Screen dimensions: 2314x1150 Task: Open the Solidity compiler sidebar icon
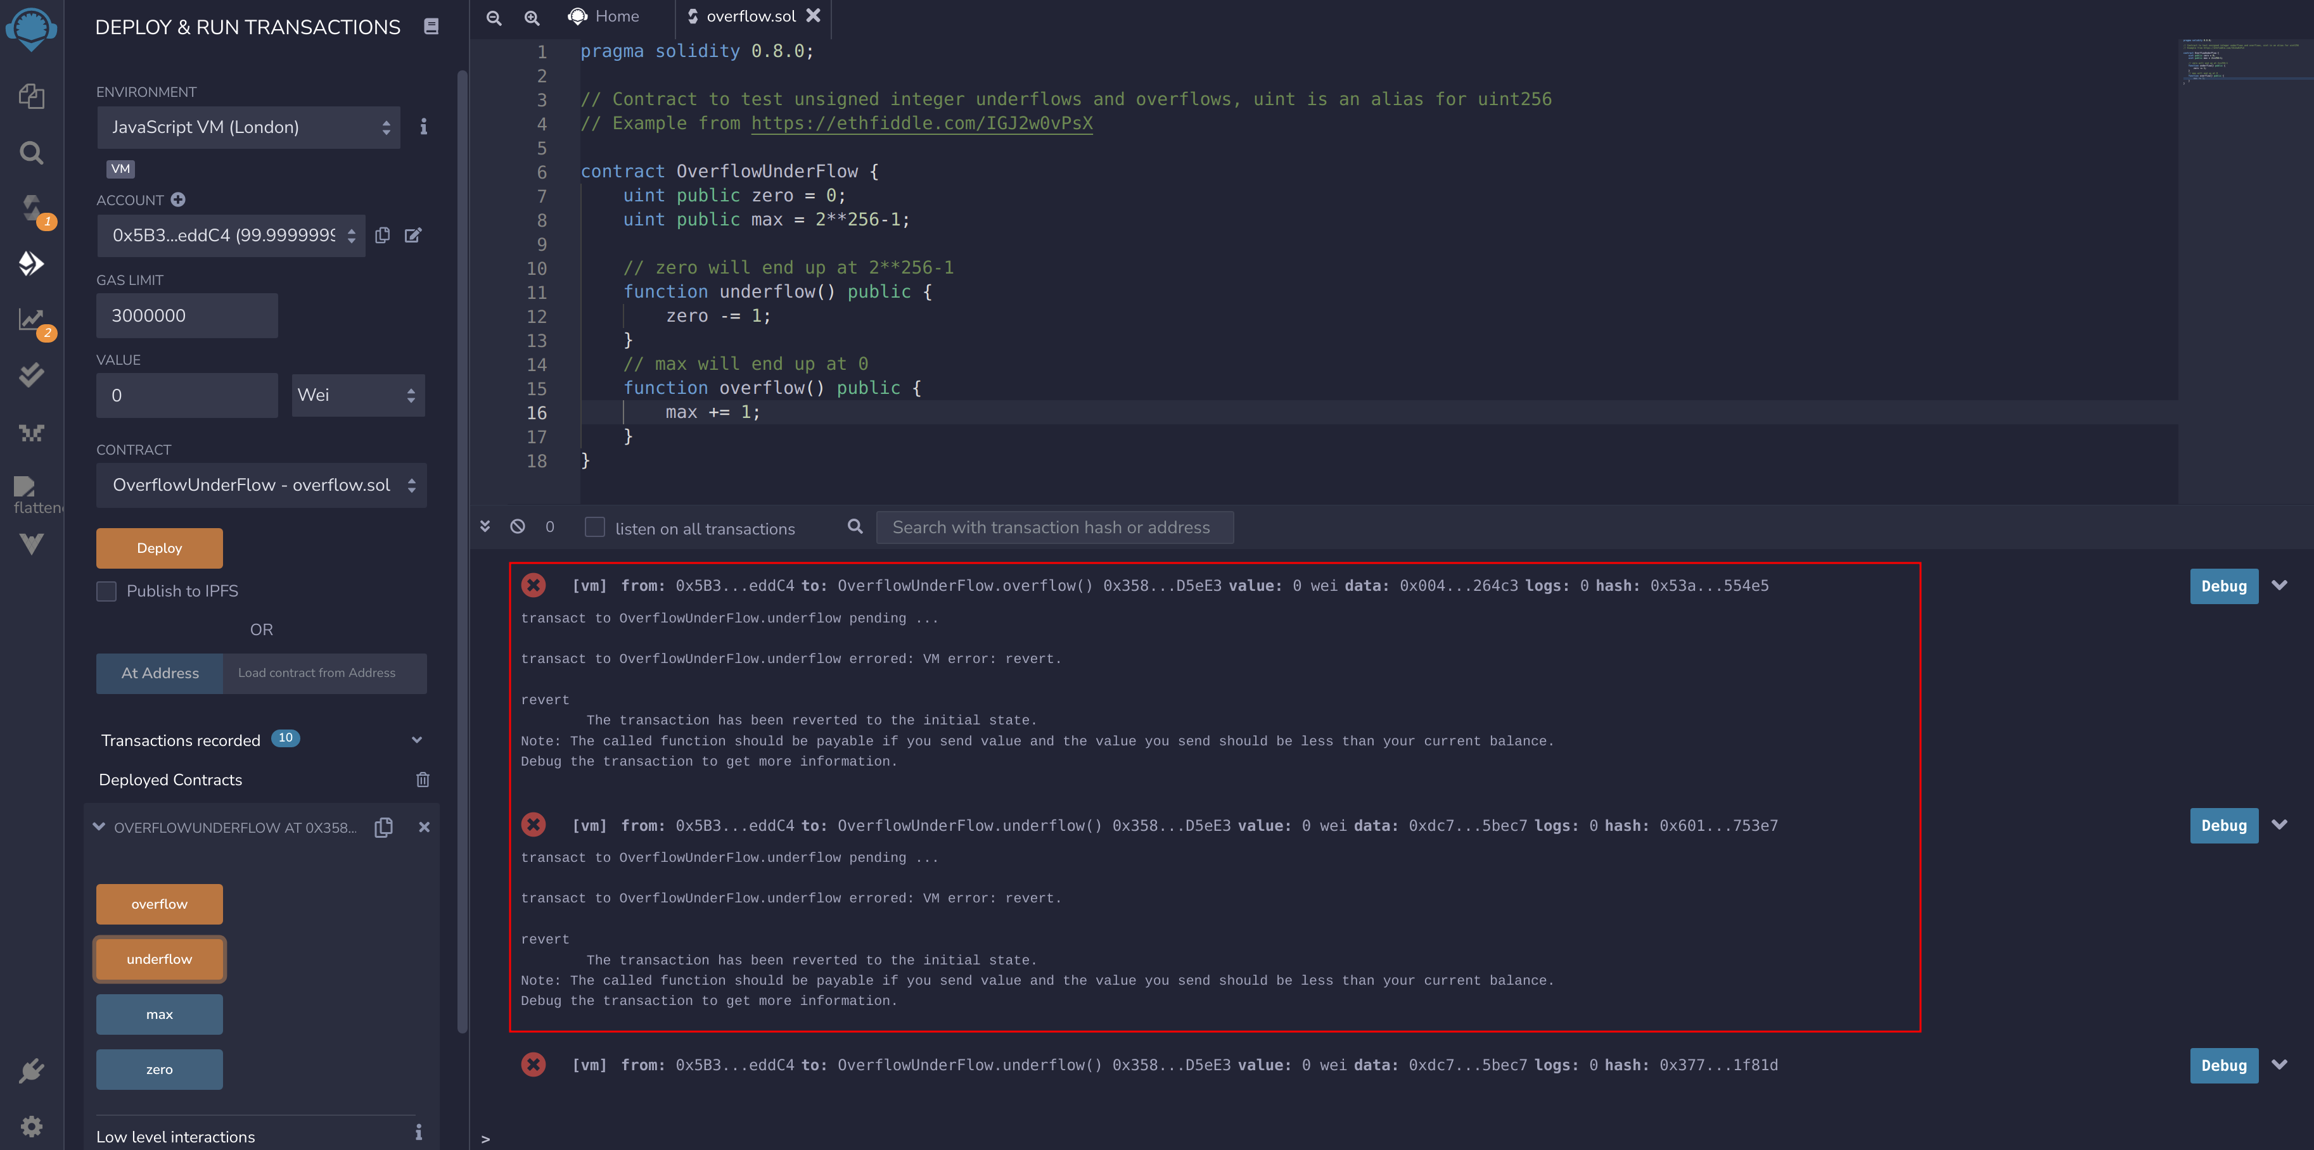tap(32, 208)
